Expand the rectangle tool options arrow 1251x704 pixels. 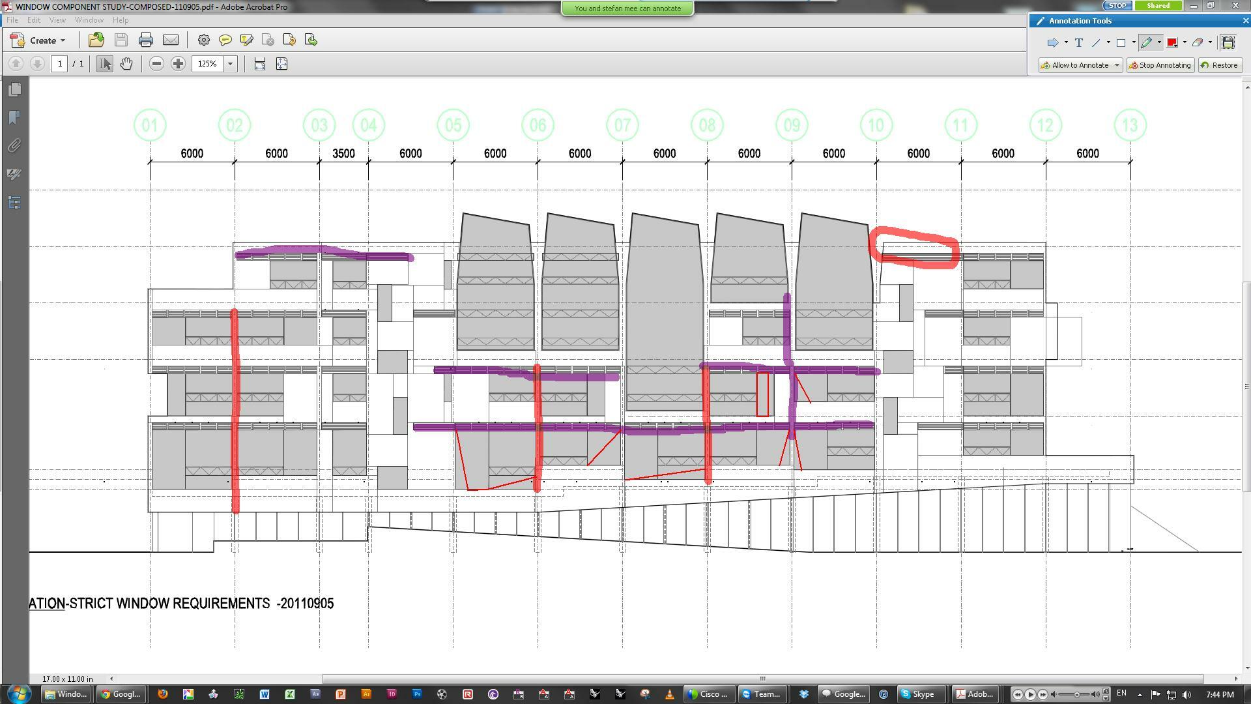[x=1134, y=43]
